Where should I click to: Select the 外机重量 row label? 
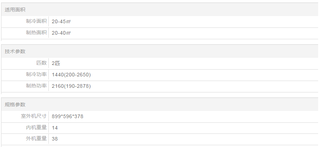click(36, 139)
